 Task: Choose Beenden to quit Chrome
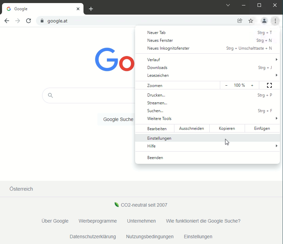208,158
